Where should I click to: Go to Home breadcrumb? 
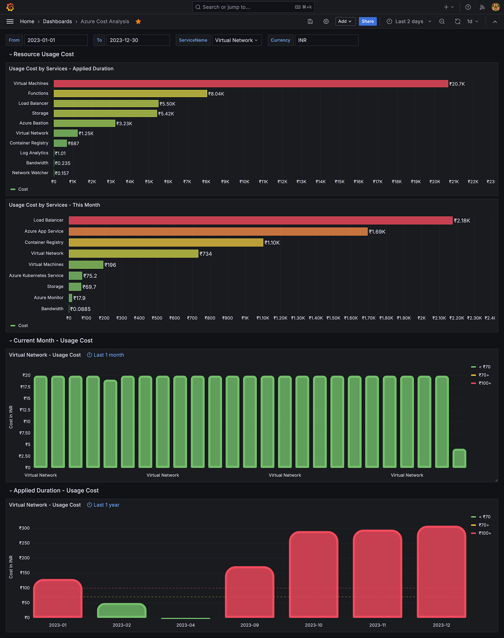tap(27, 21)
